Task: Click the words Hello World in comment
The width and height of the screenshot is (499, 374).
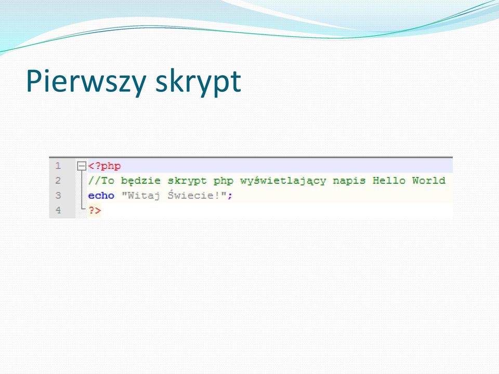Action: pyautogui.click(x=409, y=181)
